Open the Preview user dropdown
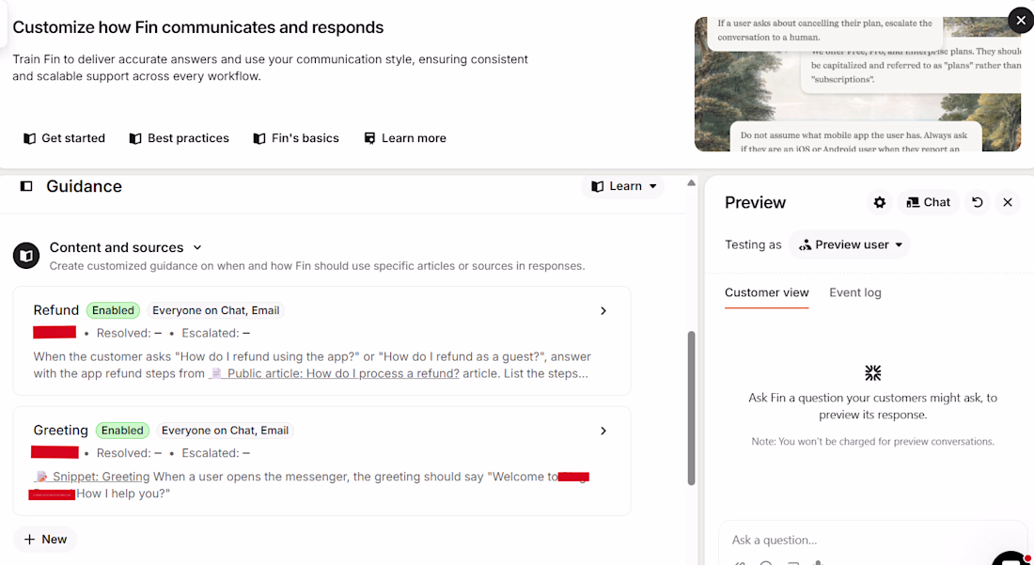Screen dimensions: 1034x565 (850, 244)
